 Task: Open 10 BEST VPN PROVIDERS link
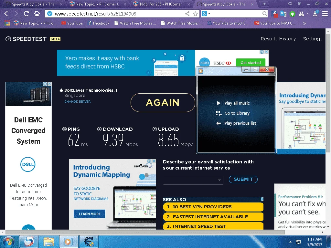click(213, 207)
